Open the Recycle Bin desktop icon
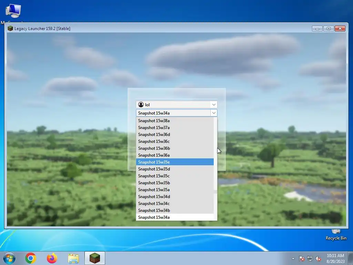 click(336, 235)
